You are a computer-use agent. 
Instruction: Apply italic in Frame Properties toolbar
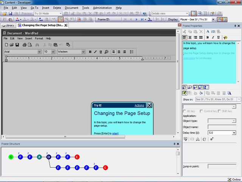coord(213,38)
